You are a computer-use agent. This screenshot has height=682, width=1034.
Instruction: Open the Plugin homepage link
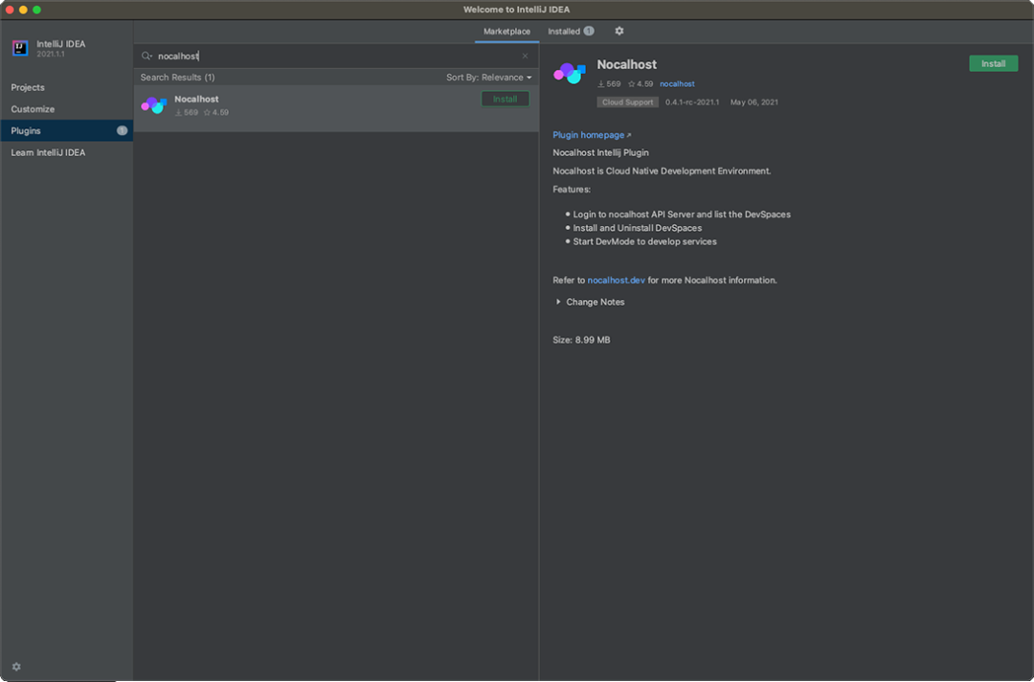587,134
